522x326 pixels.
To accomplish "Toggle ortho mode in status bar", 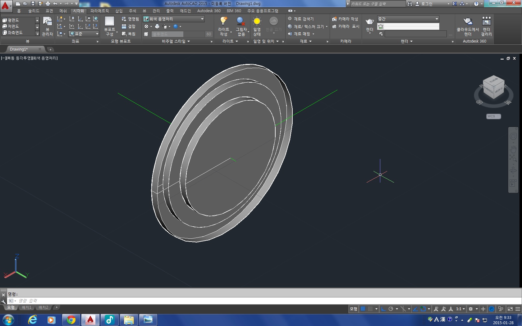I will coord(383,309).
